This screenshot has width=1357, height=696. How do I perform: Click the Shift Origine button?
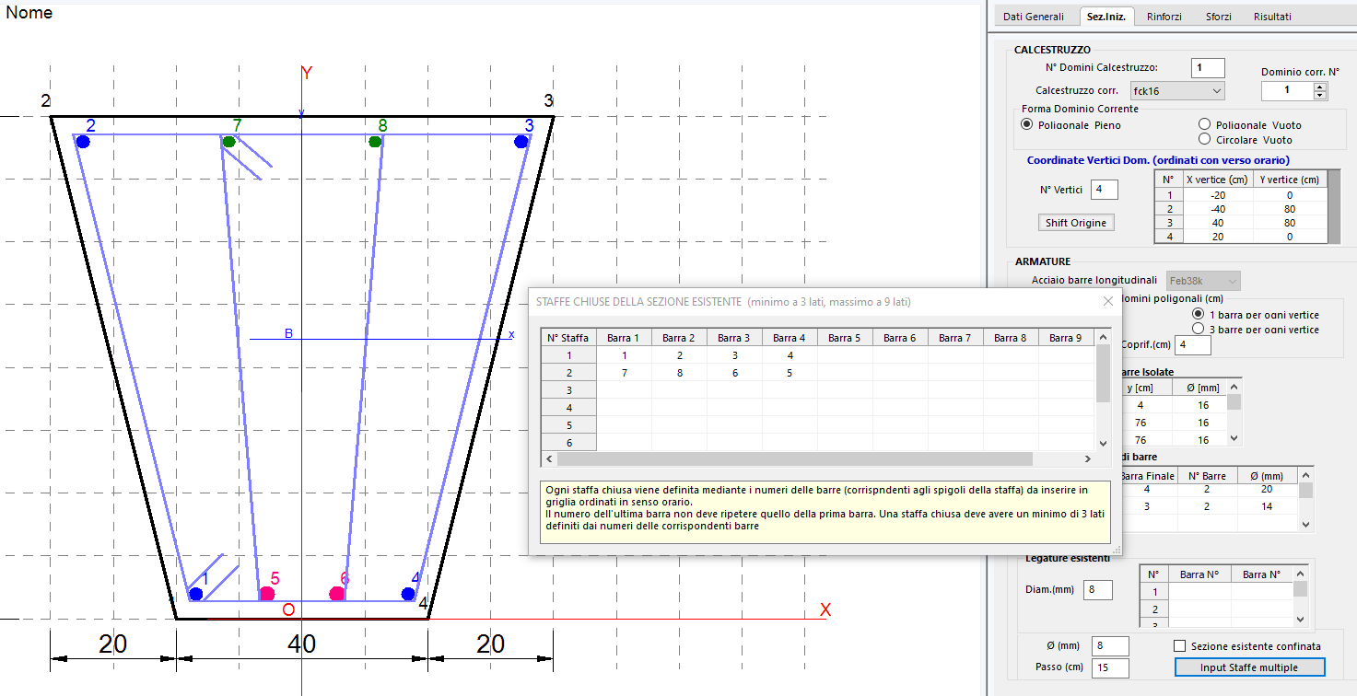[1076, 223]
